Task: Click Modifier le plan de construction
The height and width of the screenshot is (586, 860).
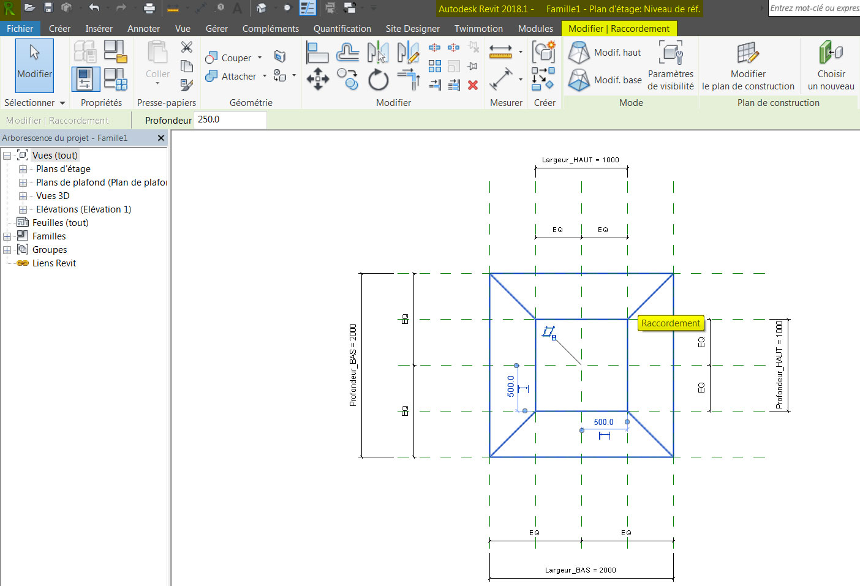Action: (748, 66)
